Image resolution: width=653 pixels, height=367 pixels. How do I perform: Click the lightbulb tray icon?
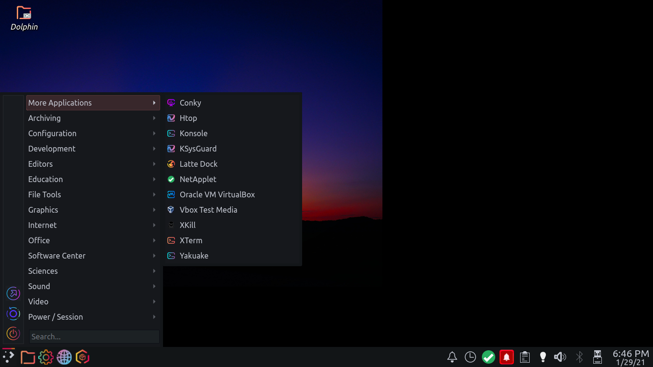tap(543, 357)
